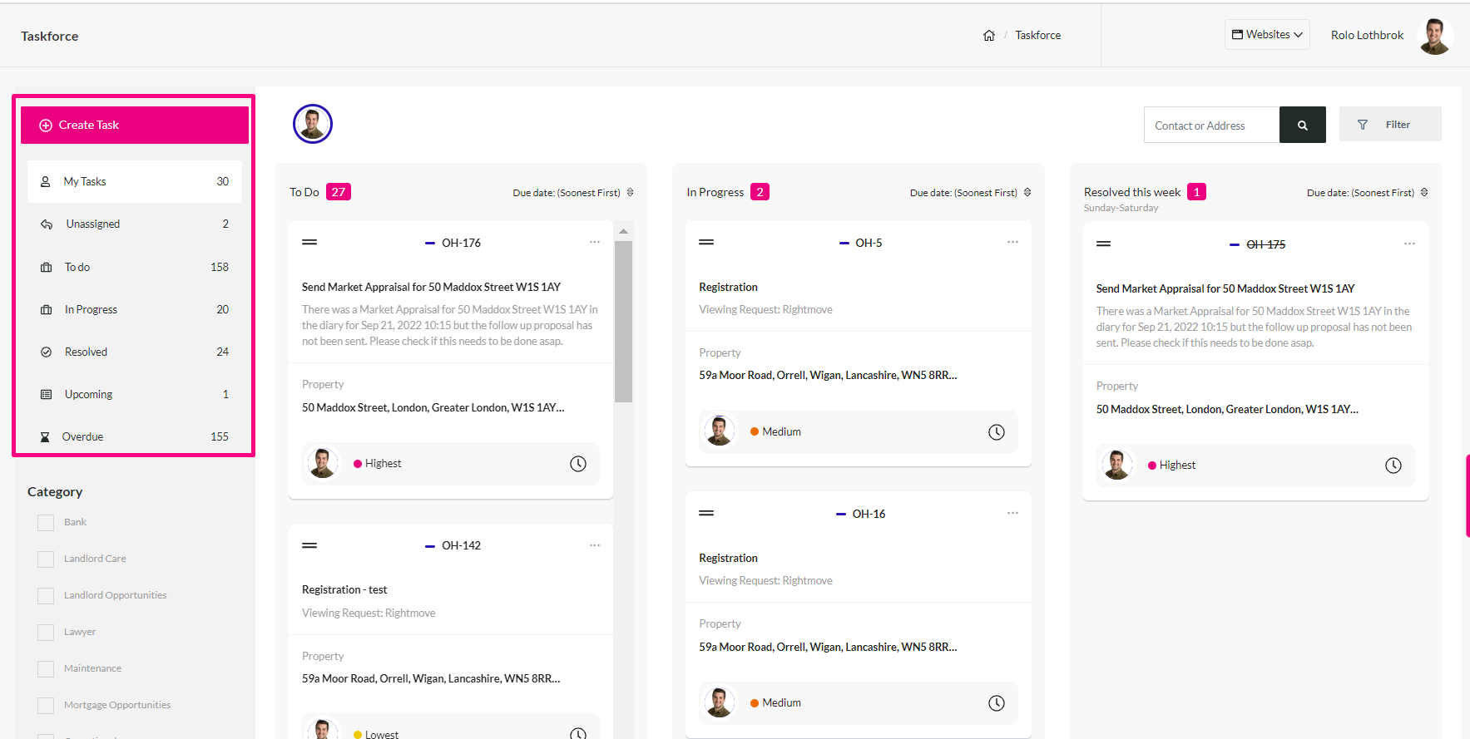Screen dimensions: 1470x739
Task: Click the drag handle on OH-142 card
Action: coord(309,545)
